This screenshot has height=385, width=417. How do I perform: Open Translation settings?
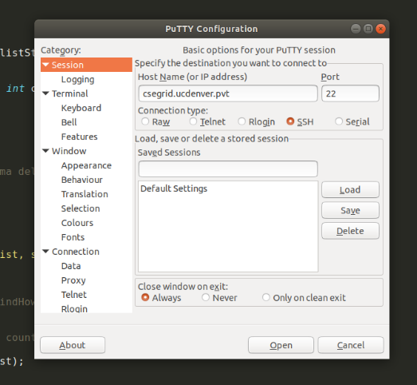85,194
